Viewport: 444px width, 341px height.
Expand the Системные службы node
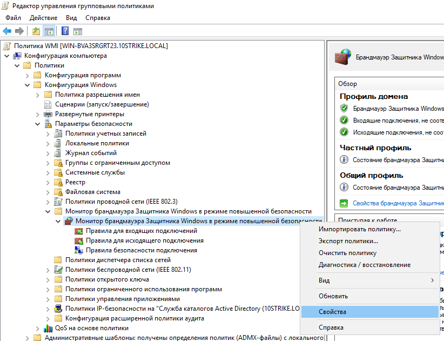tap(48, 173)
